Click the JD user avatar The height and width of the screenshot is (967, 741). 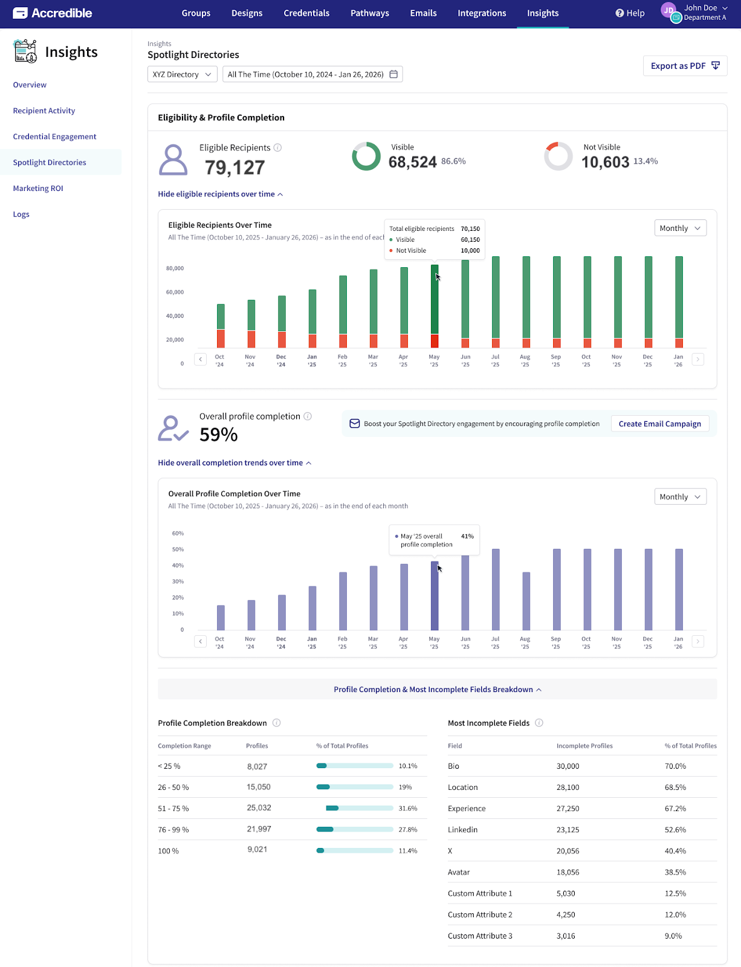(668, 10)
